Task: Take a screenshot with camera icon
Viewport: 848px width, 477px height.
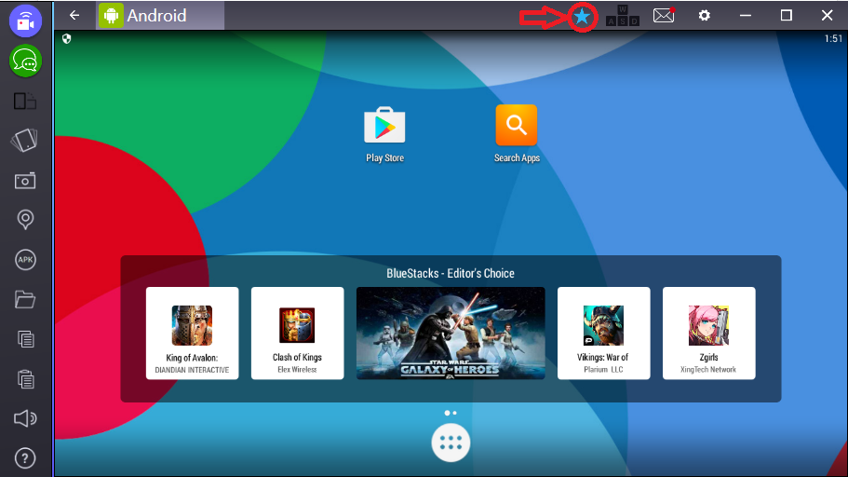Action: (x=25, y=181)
